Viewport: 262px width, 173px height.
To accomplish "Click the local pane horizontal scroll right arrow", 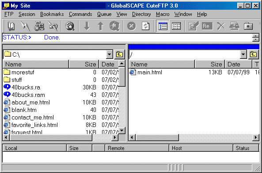I will tap(115, 138).
